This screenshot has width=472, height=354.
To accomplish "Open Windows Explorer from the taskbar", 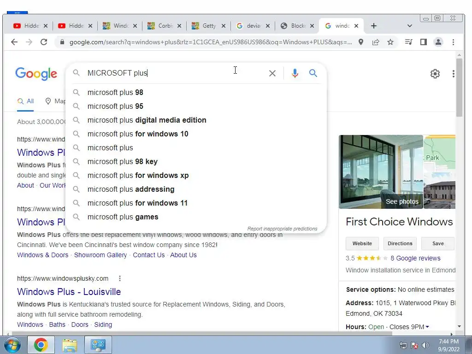I will coord(70,345).
